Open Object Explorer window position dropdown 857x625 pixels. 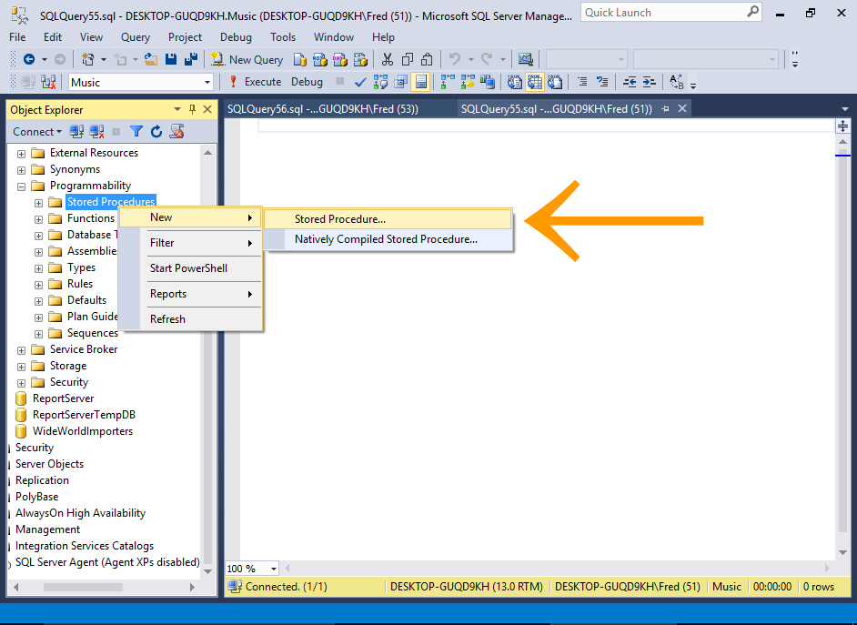point(177,110)
